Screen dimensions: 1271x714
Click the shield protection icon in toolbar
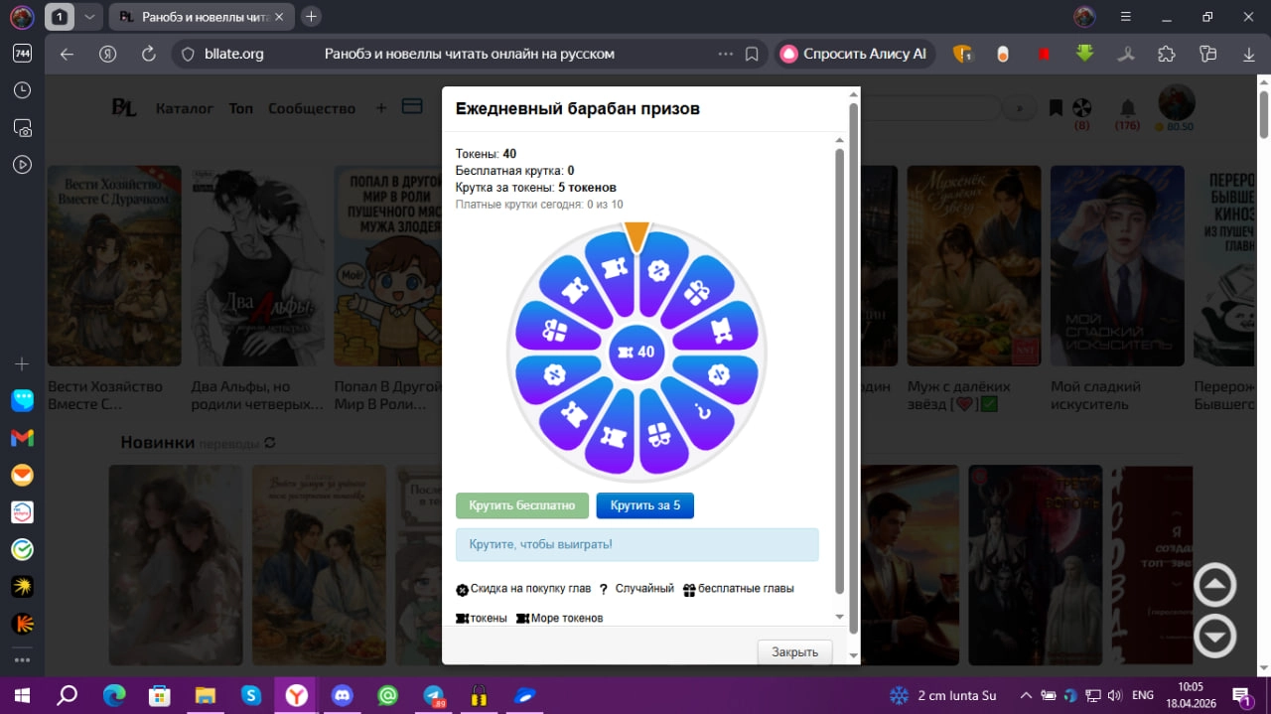(x=962, y=54)
